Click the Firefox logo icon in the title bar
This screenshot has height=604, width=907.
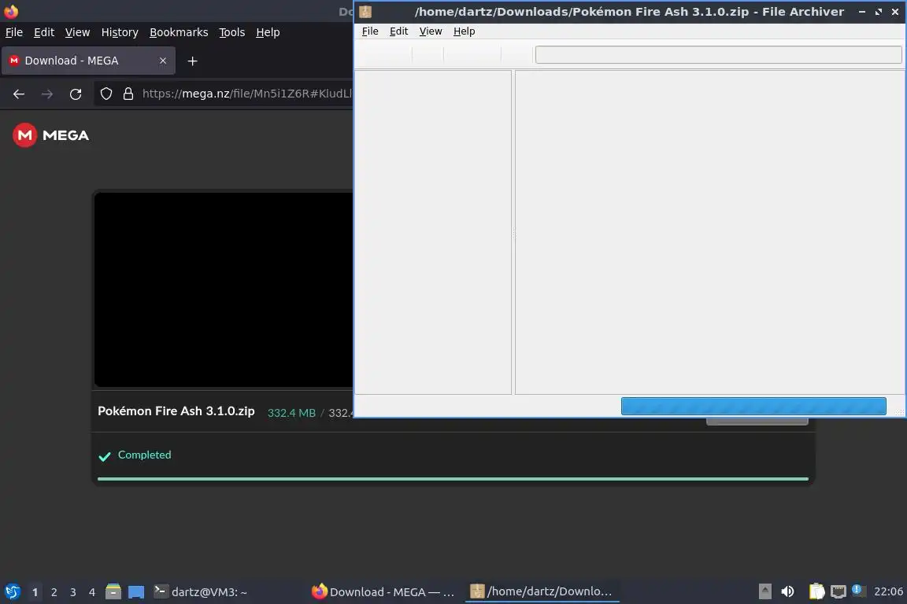(11, 12)
